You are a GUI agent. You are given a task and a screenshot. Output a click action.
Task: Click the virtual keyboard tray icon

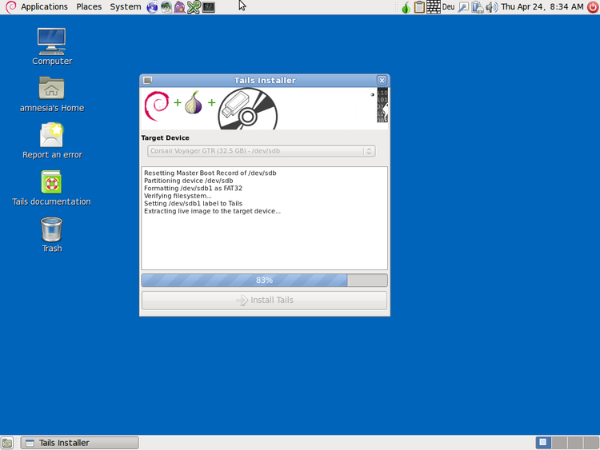click(433, 7)
